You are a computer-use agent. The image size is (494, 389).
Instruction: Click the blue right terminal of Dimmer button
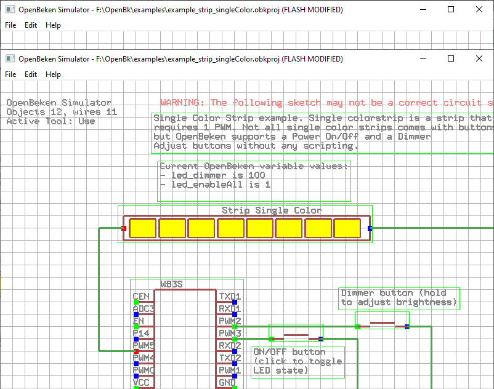tap(407, 327)
